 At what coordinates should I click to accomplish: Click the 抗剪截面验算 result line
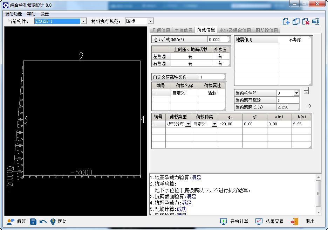pos(173,197)
